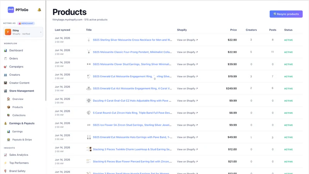Click the Payouts & Stripe bank icon
309x174 pixels.
pyautogui.click(x=8, y=140)
